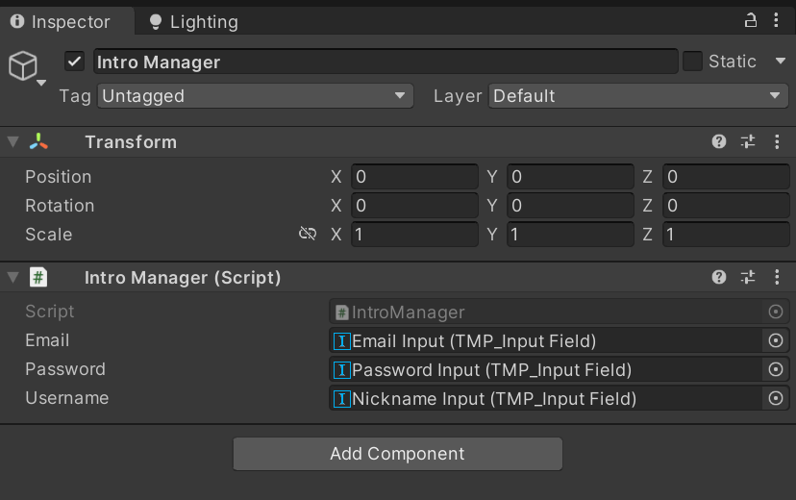Click the Scale Y field

[571, 234]
